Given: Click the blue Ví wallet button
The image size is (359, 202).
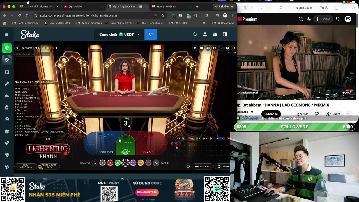Looking at the screenshot, I should (151, 35).
